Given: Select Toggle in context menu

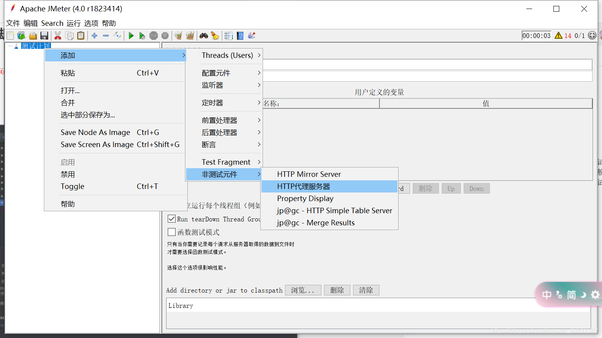Looking at the screenshot, I should click(115, 187).
